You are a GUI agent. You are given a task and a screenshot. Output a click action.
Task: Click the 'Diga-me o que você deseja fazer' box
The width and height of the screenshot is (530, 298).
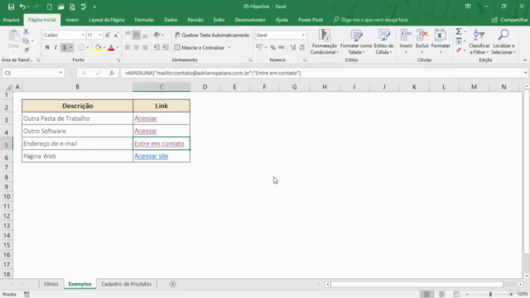[371, 20]
